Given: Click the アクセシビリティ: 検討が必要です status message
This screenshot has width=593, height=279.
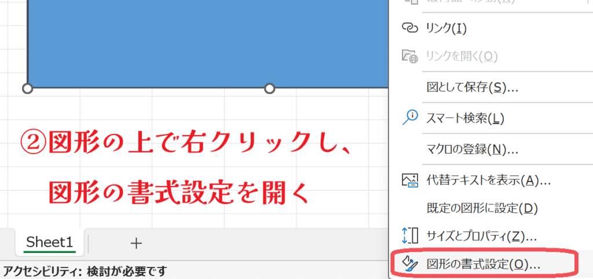Looking at the screenshot, I should click(x=85, y=270).
